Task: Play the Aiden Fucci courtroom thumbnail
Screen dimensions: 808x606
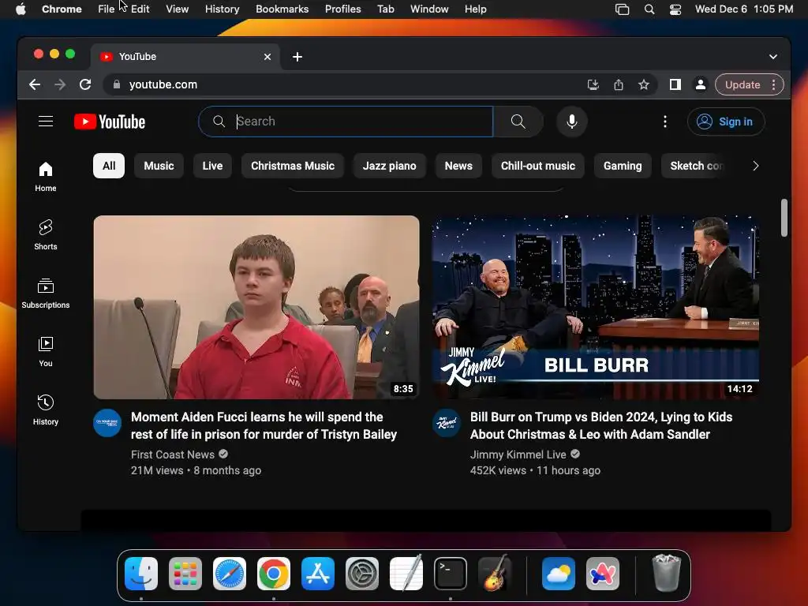Action: (256, 307)
